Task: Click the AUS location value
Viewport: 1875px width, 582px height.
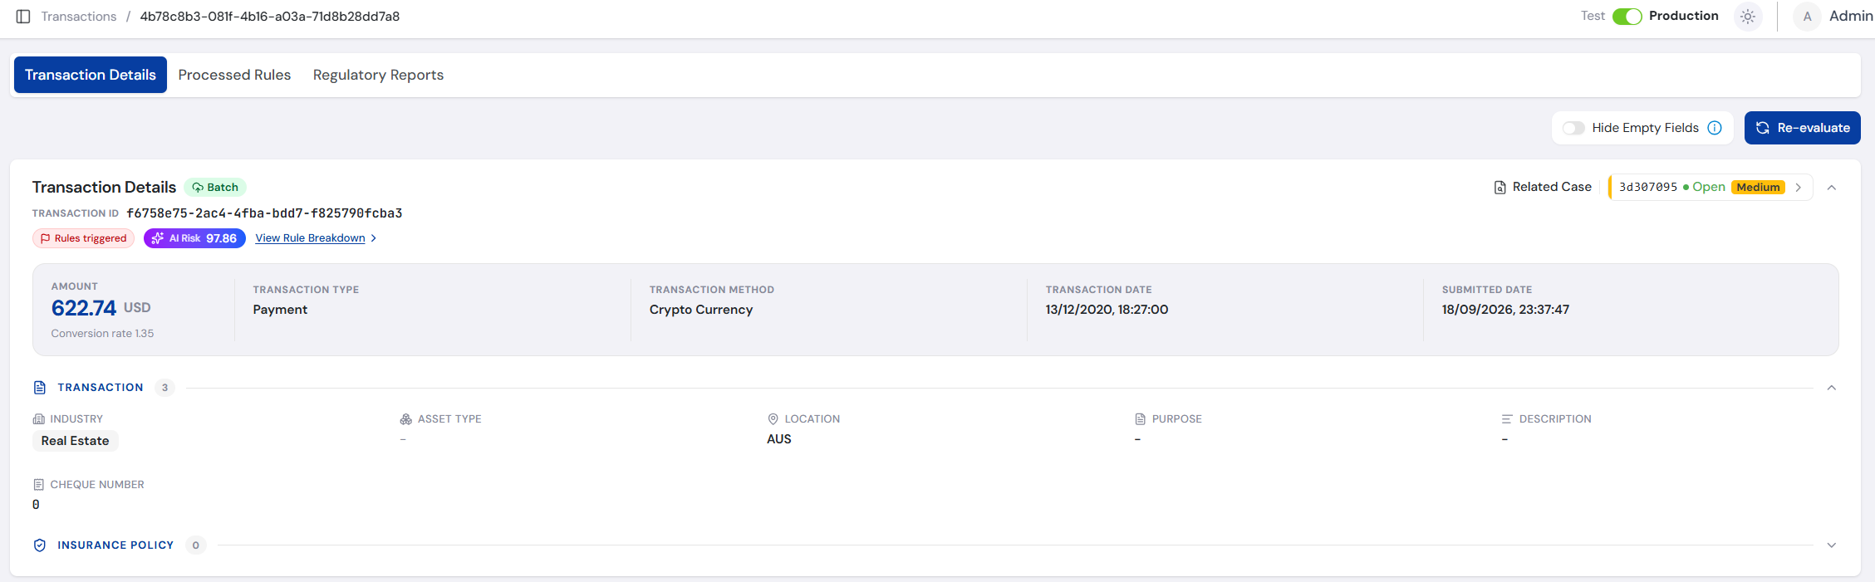Action: click(779, 439)
